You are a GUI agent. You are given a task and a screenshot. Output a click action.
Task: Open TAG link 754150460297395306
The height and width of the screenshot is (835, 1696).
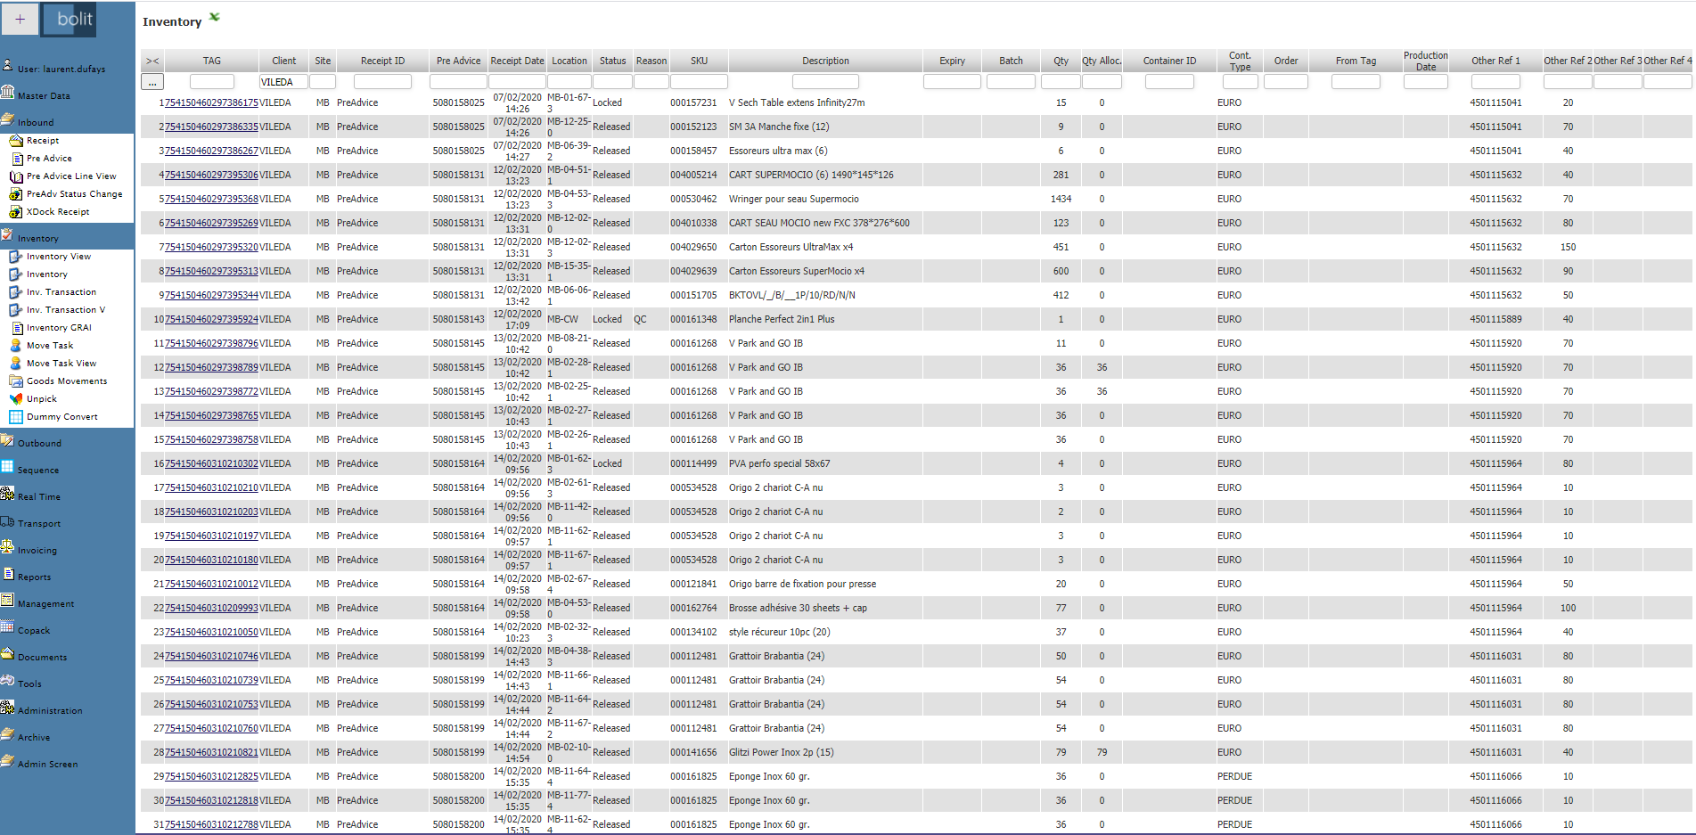click(x=211, y=175)
